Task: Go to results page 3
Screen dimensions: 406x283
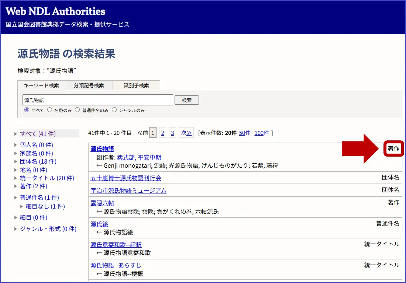Action: tap(172, 133)
